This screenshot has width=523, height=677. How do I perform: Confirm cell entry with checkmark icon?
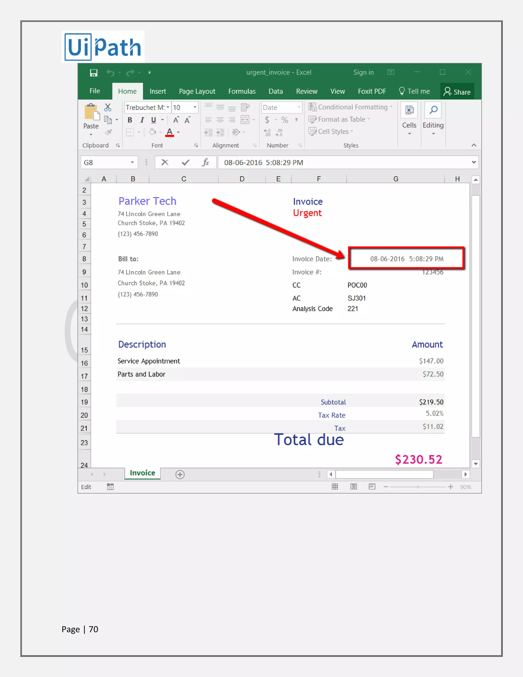185,162
